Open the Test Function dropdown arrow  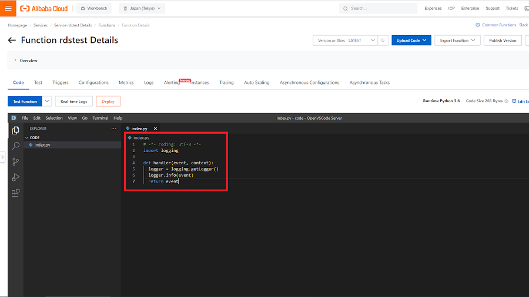click(47, 102)
